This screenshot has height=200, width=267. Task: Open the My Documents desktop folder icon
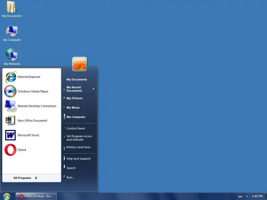pos(11,7)
